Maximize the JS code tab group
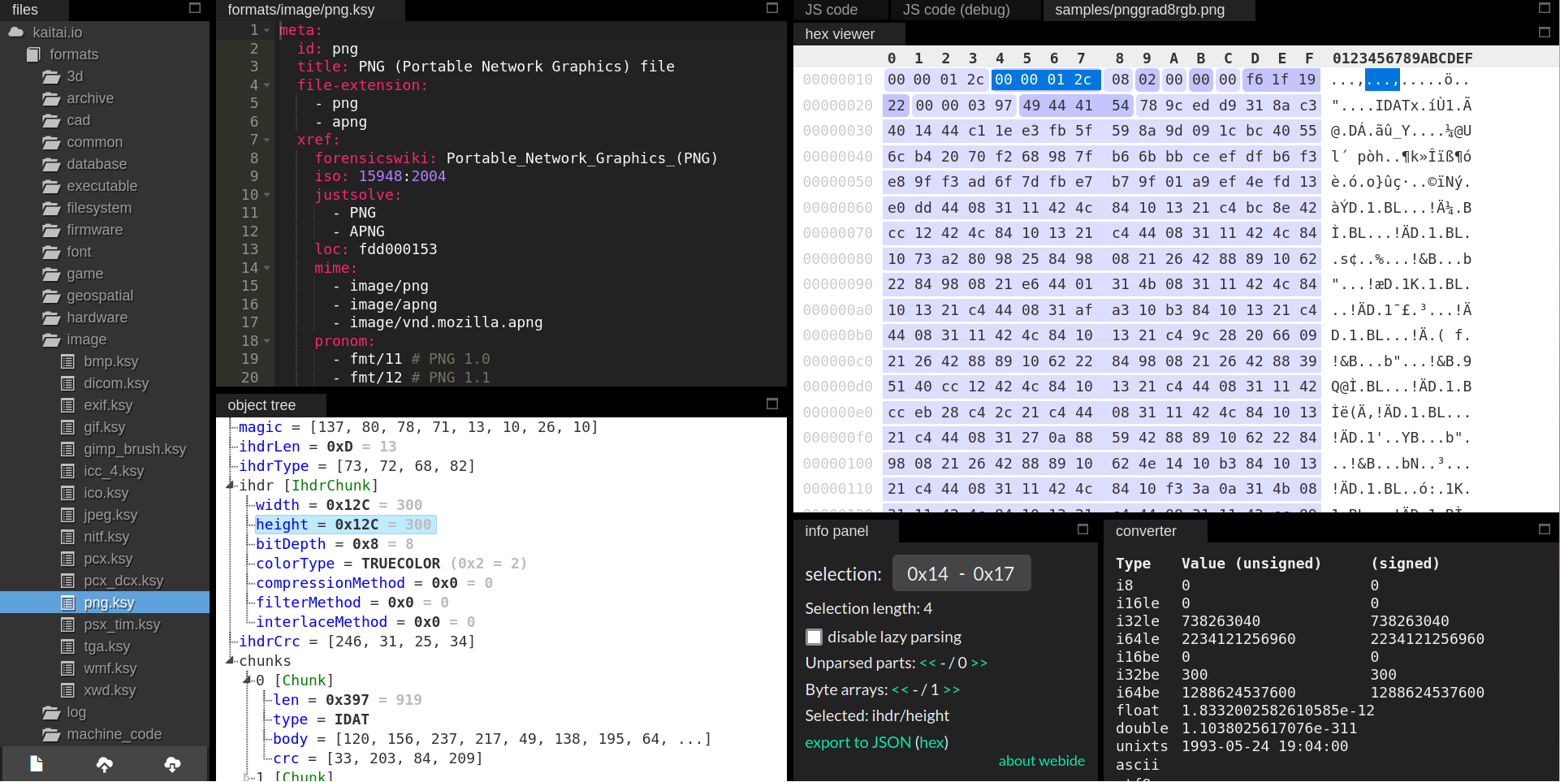The width and height of the screenshot is (1560, 782). [x=1545, y=8]
